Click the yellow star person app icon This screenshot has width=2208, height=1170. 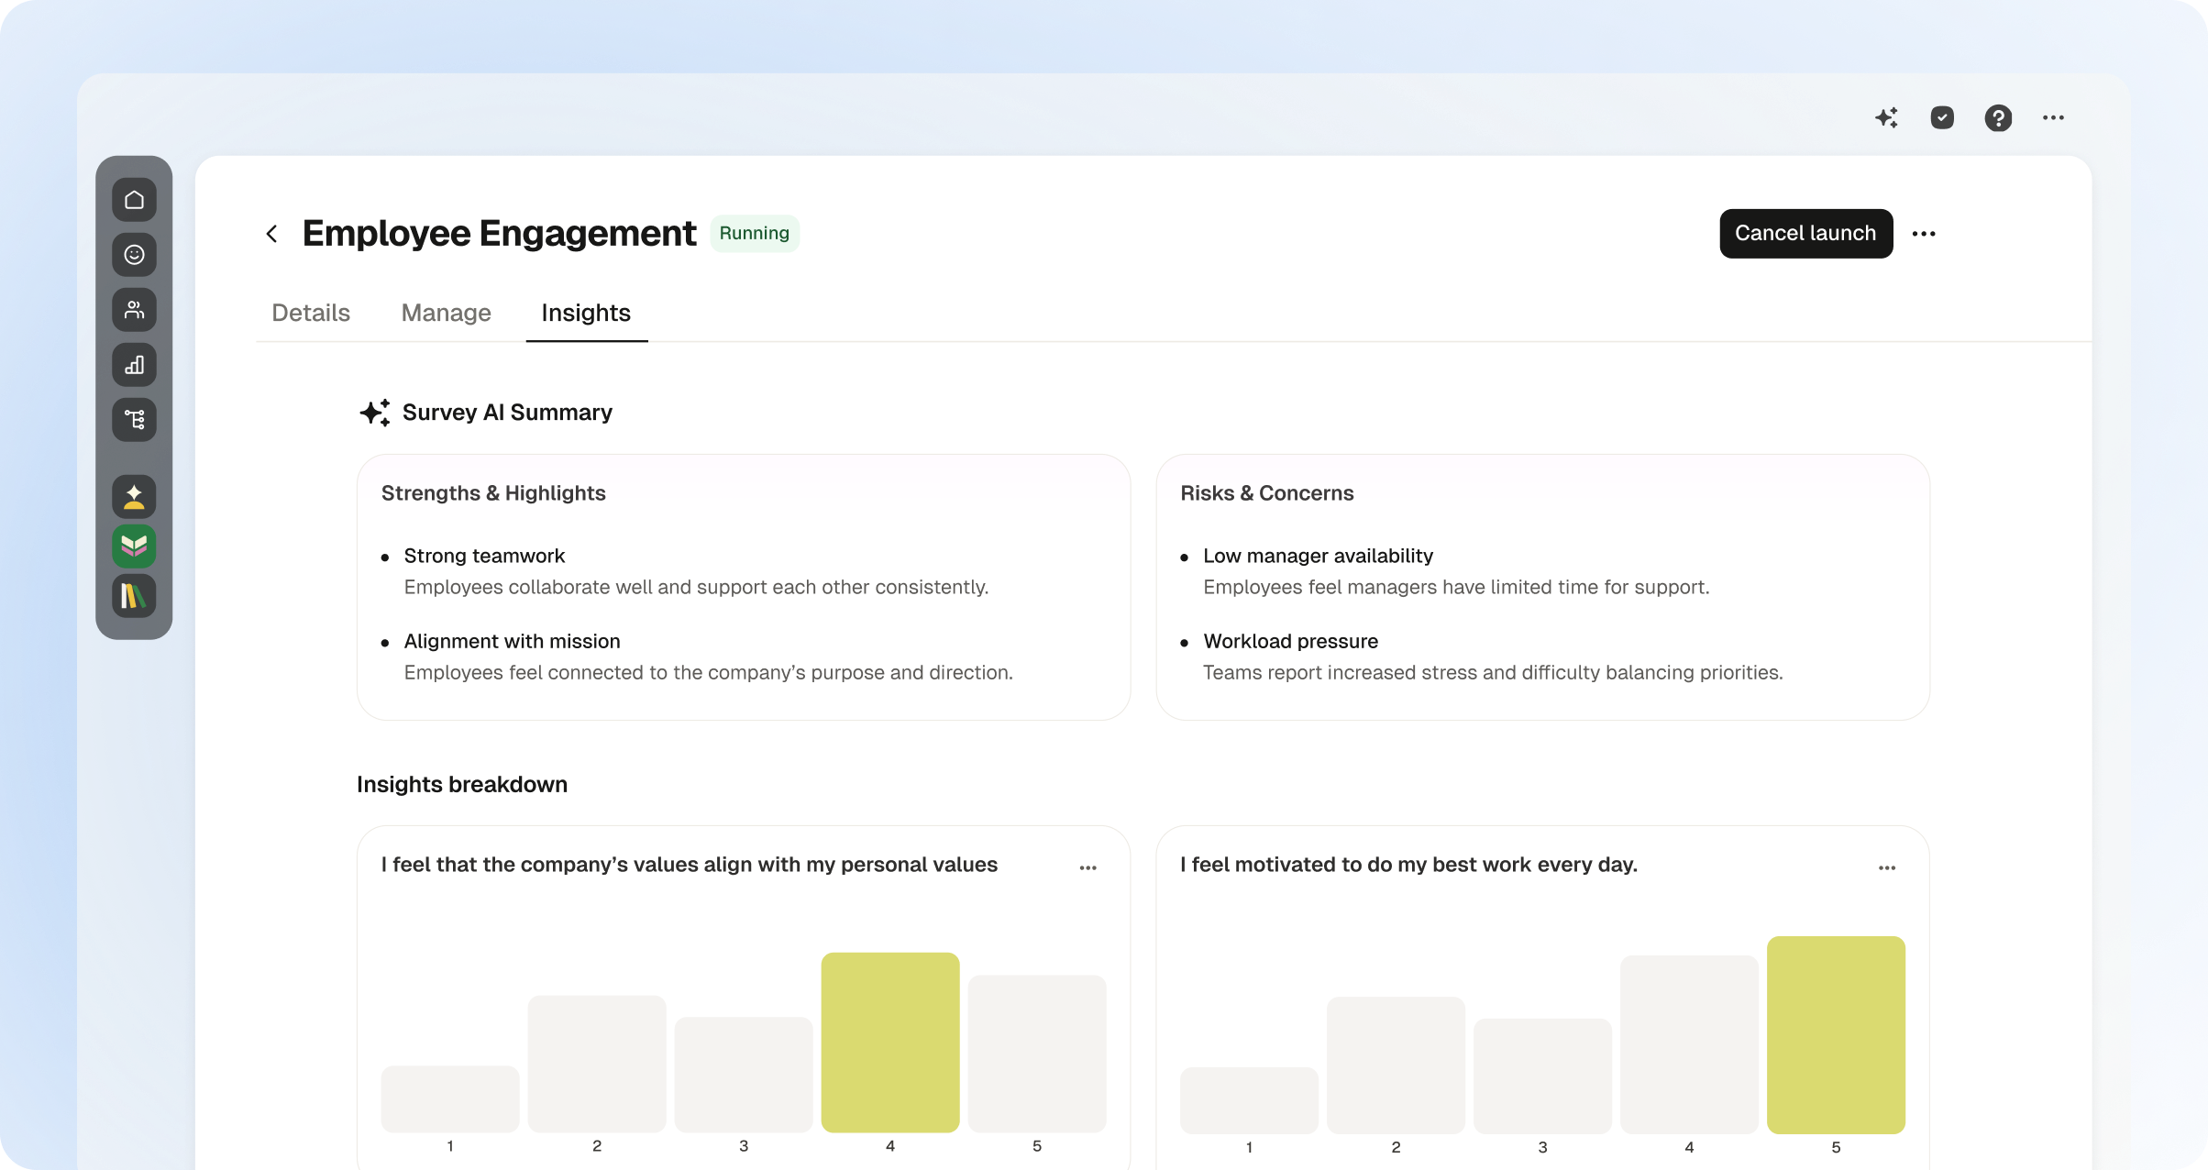134,497
